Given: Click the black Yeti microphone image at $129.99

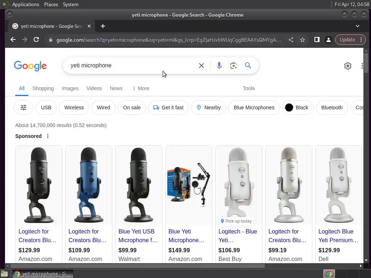Looking at the screenshot, I should point(39,185).
